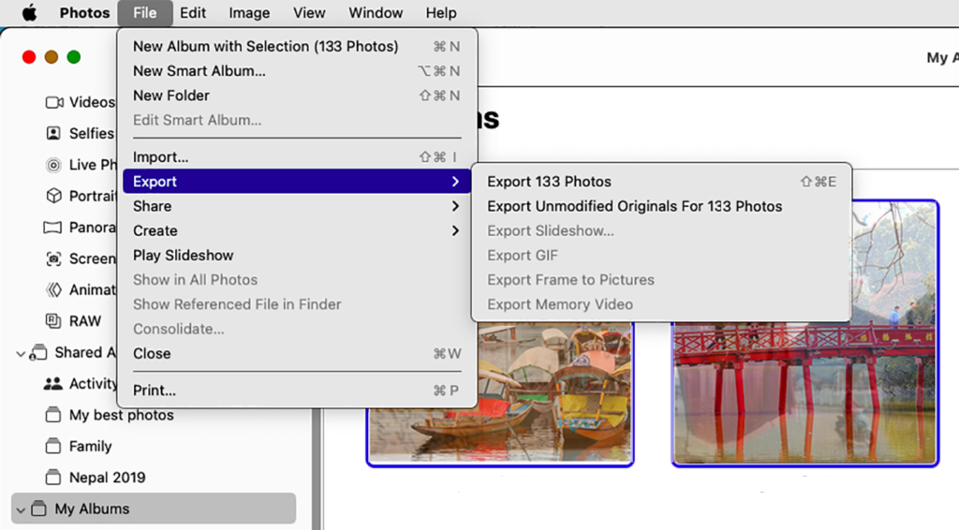This screenshot has width=959, height=530.
Task: Highlight the Export menu entry
Action: click(x=297, y=182)
